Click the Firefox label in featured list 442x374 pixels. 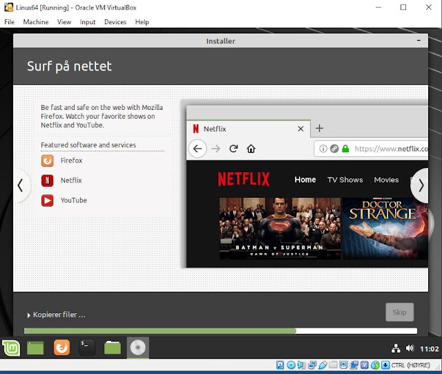coord(72,160)
